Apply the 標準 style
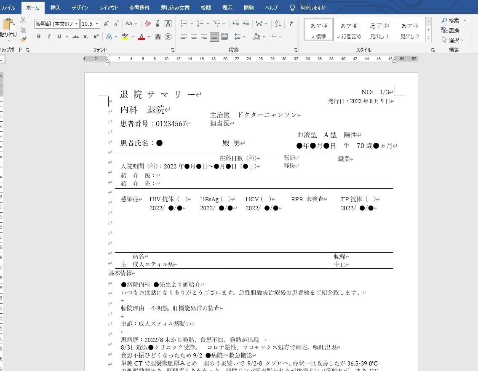The image size is (478, 371). pos(318,30)
